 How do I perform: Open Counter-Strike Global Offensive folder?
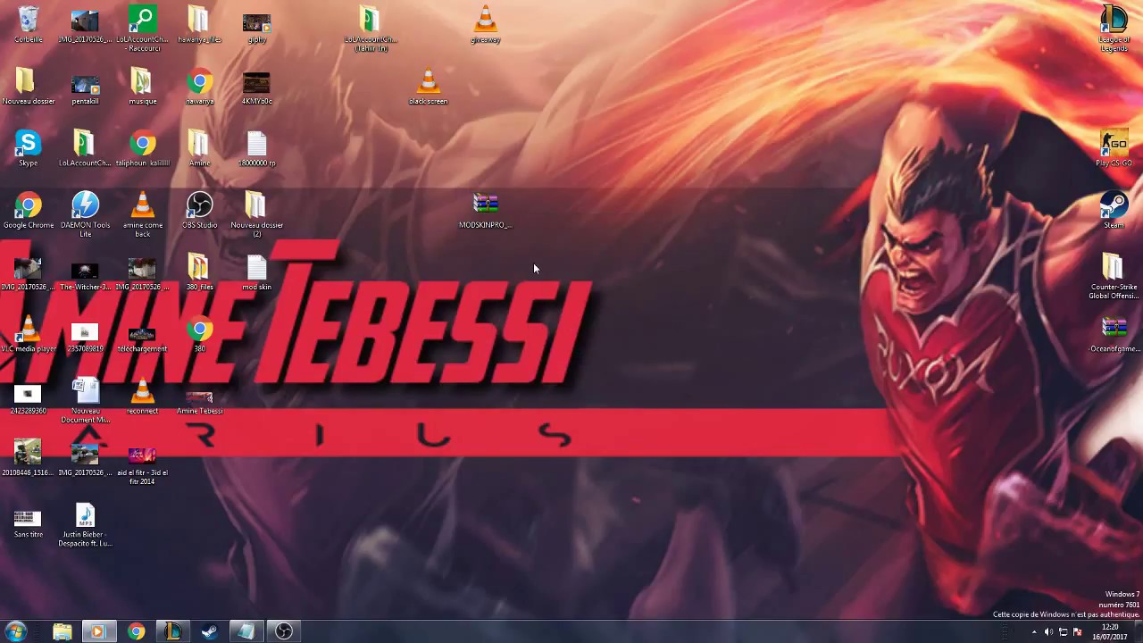[1114, 277]
